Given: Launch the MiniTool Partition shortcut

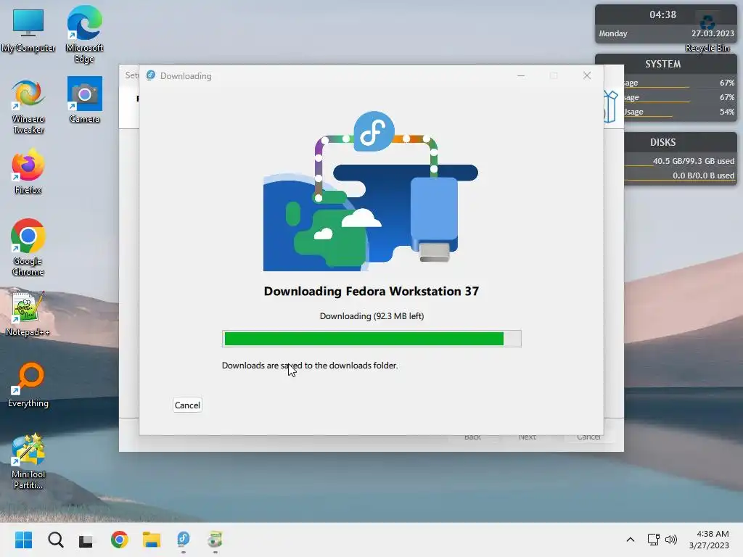Looking at the screenshot, I should pyautogui.click(x=28, y=461).
